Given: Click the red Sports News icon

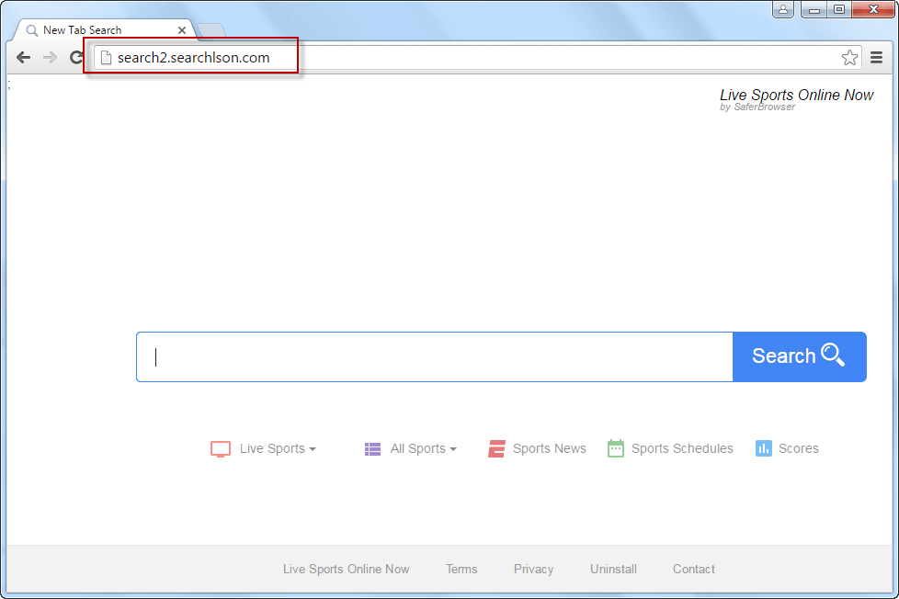Looking at the screenshot, I should click(496, 449).
